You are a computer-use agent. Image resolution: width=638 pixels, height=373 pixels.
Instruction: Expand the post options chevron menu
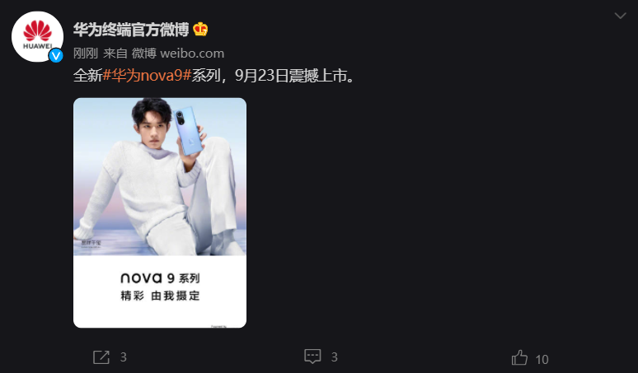click(x=620, y=16)
